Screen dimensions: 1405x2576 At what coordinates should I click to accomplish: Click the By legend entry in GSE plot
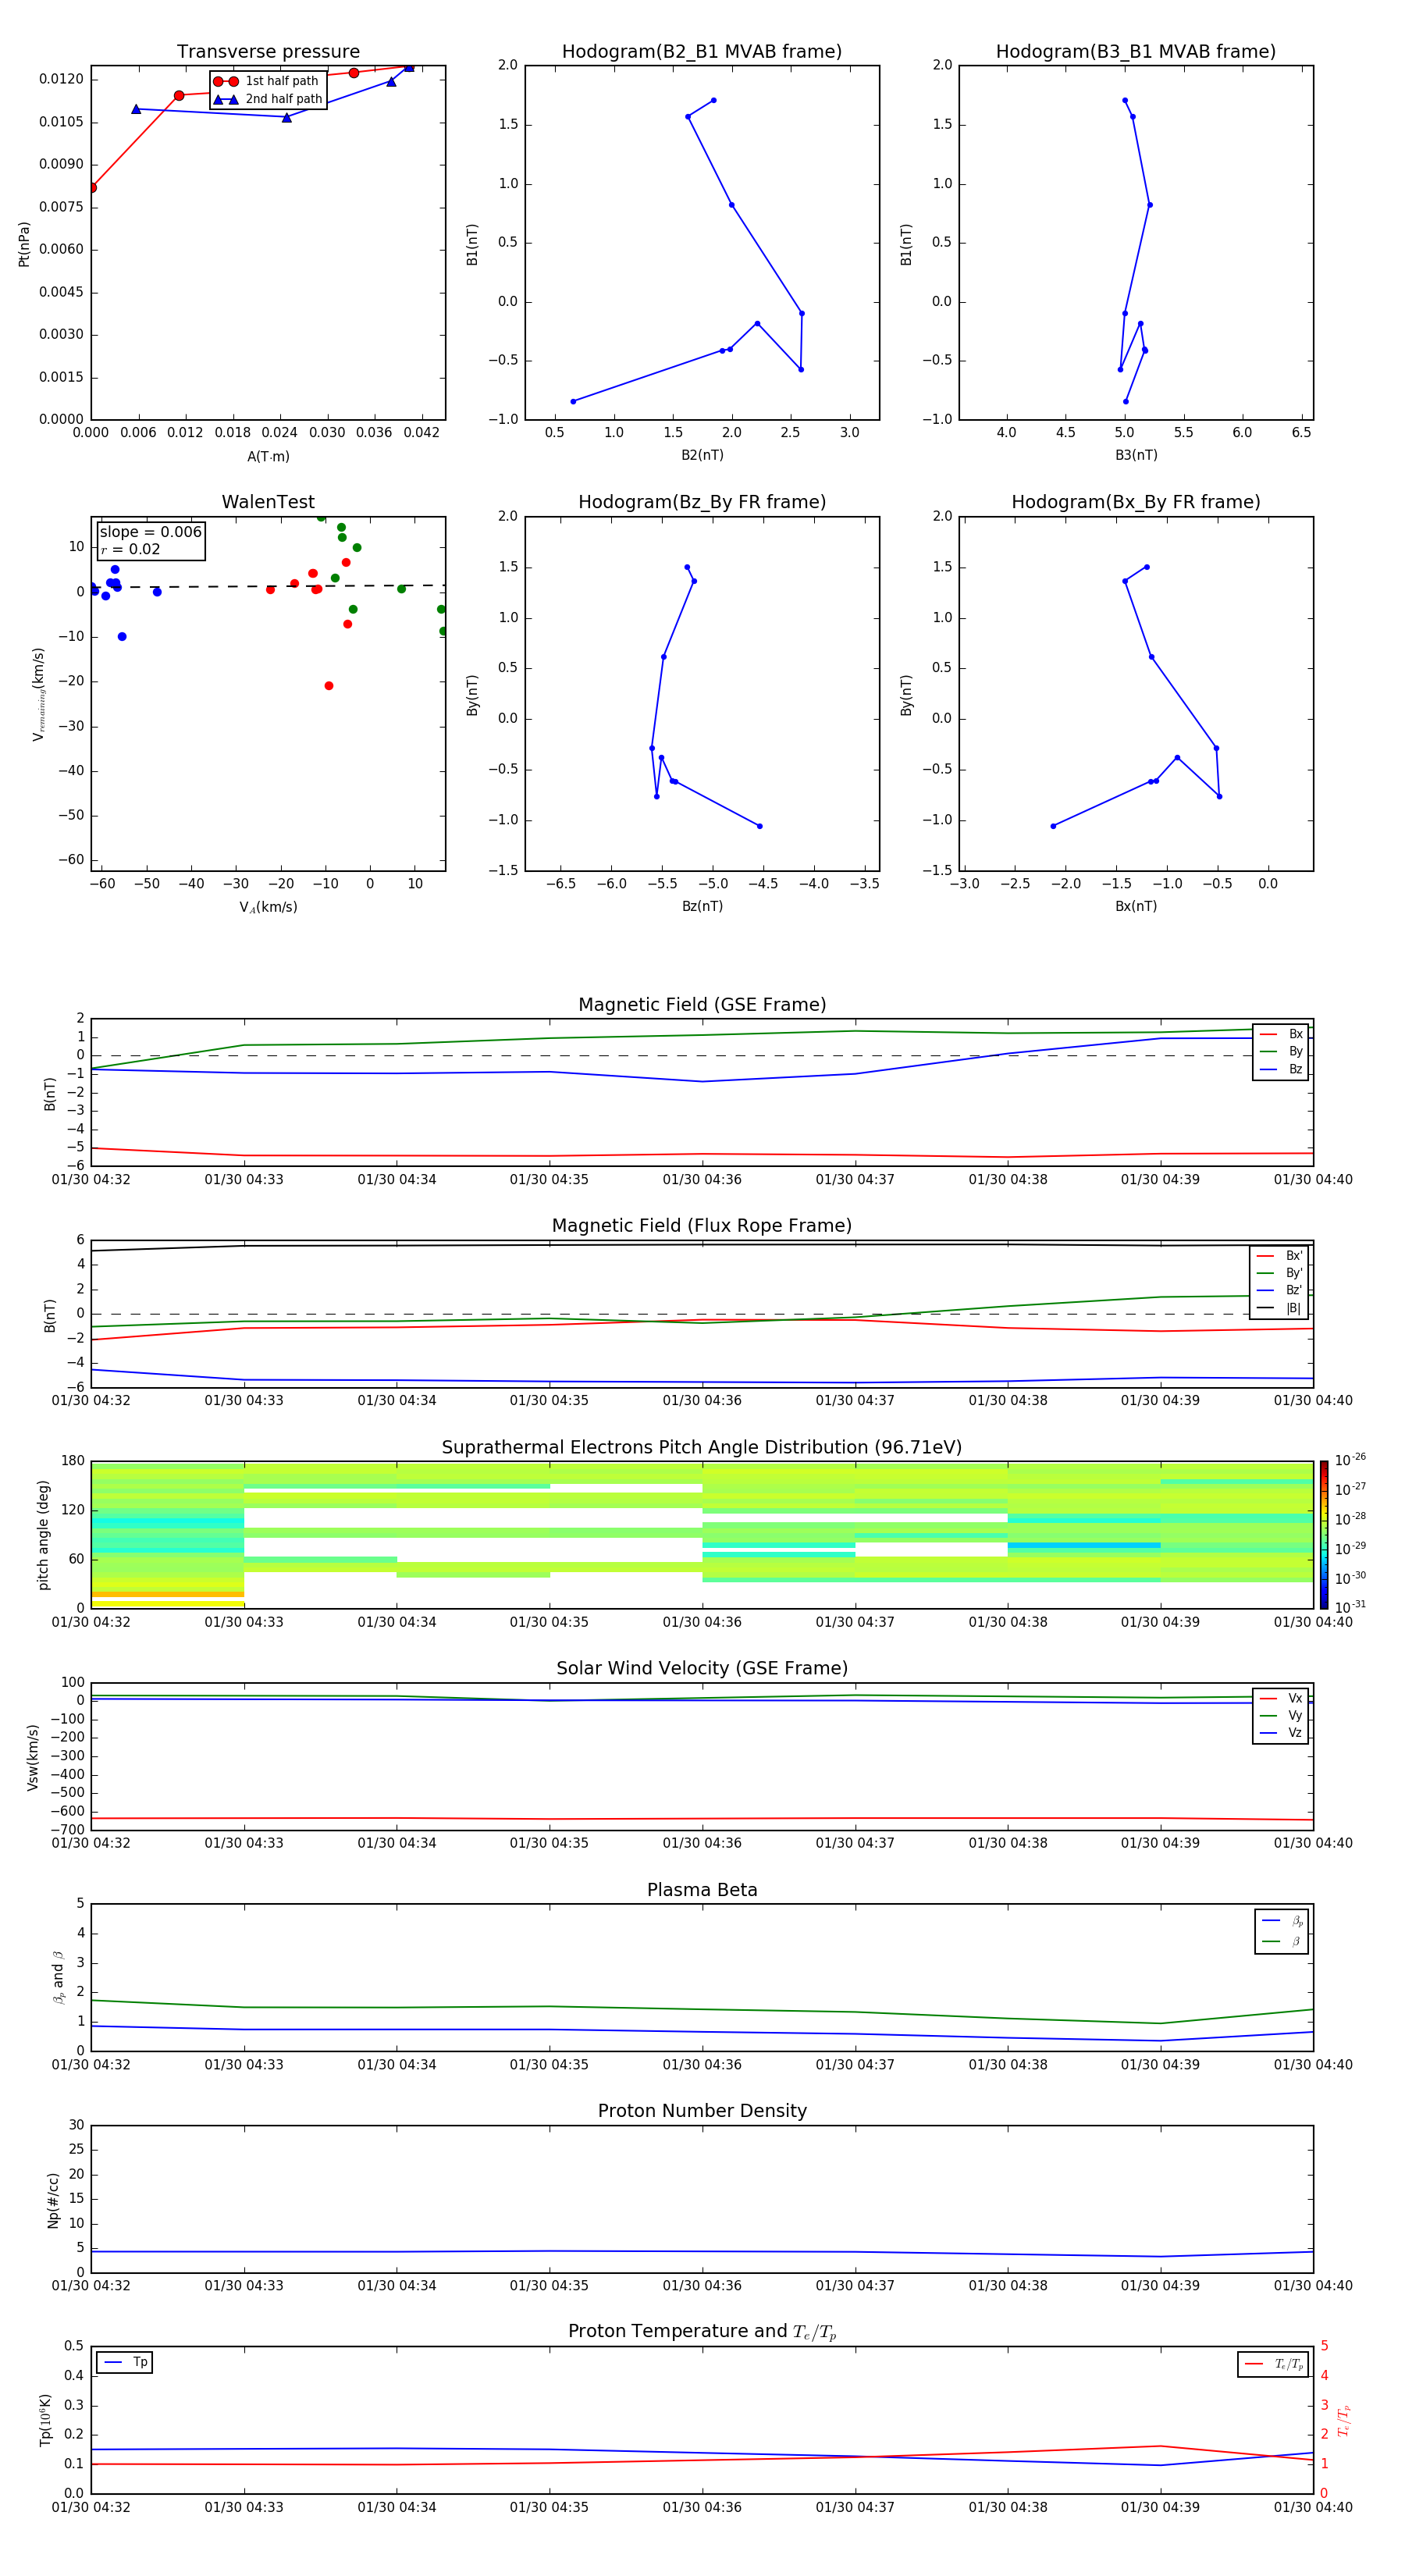(1281, 1052)
